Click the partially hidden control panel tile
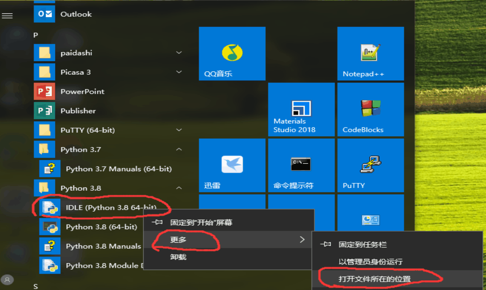The width and height of the screenshot is (486, 290). click(x=371, y=213)
